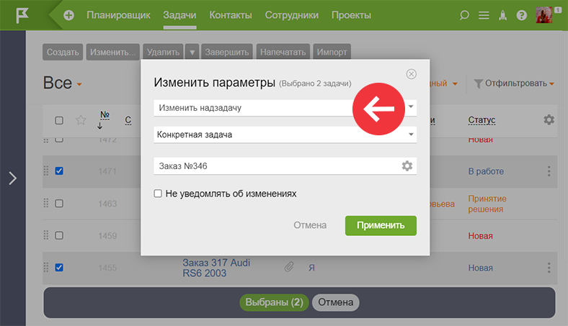Toggle the select-all checkbox in header
This screenshot has height=326, width=568.
pos(59,120)
